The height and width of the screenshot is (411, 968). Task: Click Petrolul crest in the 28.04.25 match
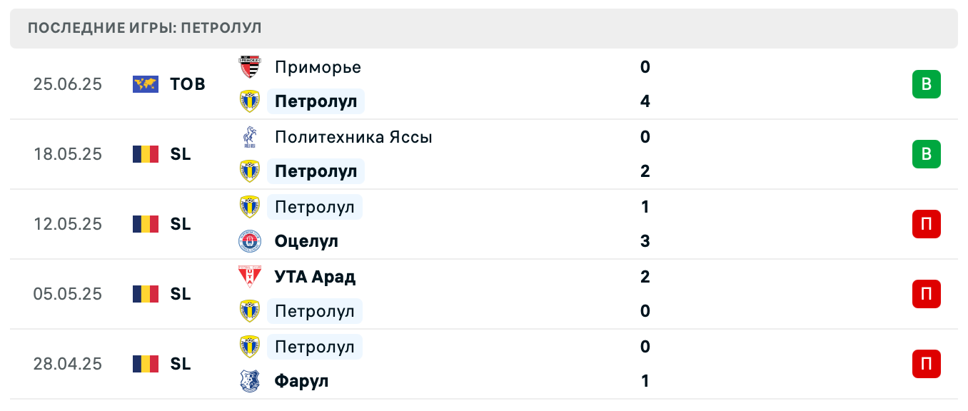(249, 347)
